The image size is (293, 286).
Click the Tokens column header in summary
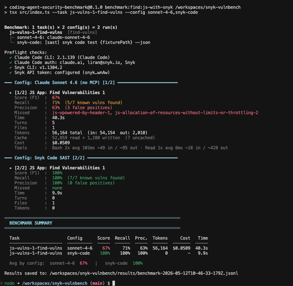click(x=160, y=238)
